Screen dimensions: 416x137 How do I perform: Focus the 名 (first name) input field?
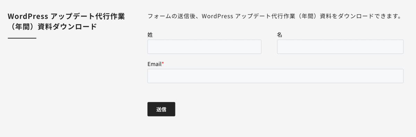340,46
